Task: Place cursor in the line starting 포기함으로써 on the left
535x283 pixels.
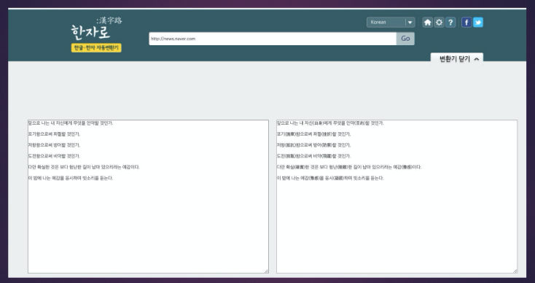Action: 54,134
